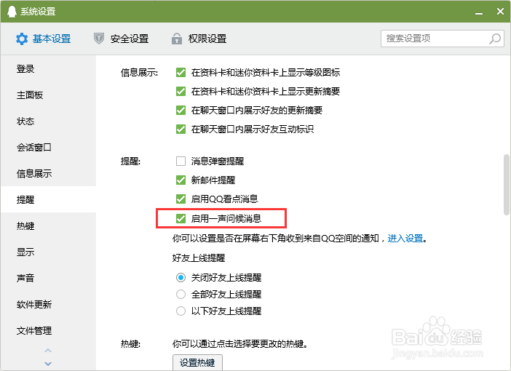Enable the 消息弹窗提醒 checkbox
511x371 pixels.
coord(181,161)
